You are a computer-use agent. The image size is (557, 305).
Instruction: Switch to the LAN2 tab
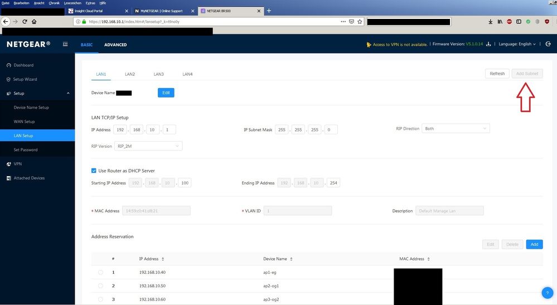pos(130,74)
